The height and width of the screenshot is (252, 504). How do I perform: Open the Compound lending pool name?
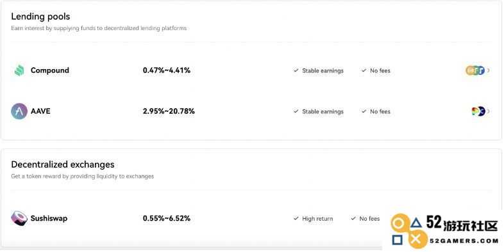[50, 70]
